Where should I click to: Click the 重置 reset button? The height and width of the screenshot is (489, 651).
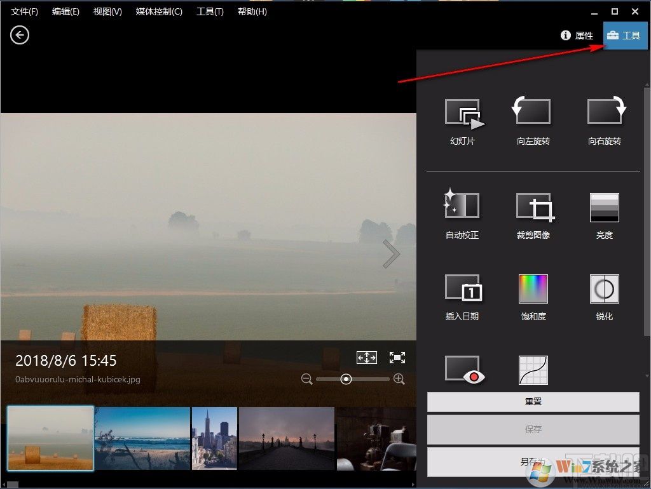tap(533, 402)
